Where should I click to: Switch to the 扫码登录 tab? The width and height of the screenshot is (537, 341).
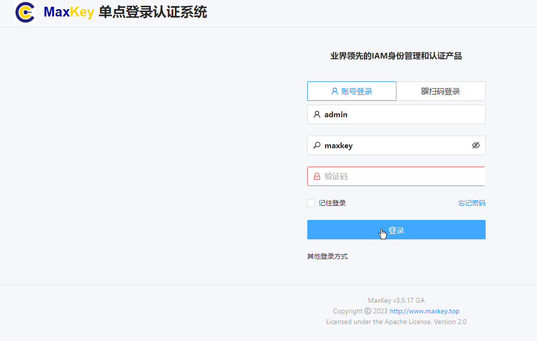click(441, 91)
